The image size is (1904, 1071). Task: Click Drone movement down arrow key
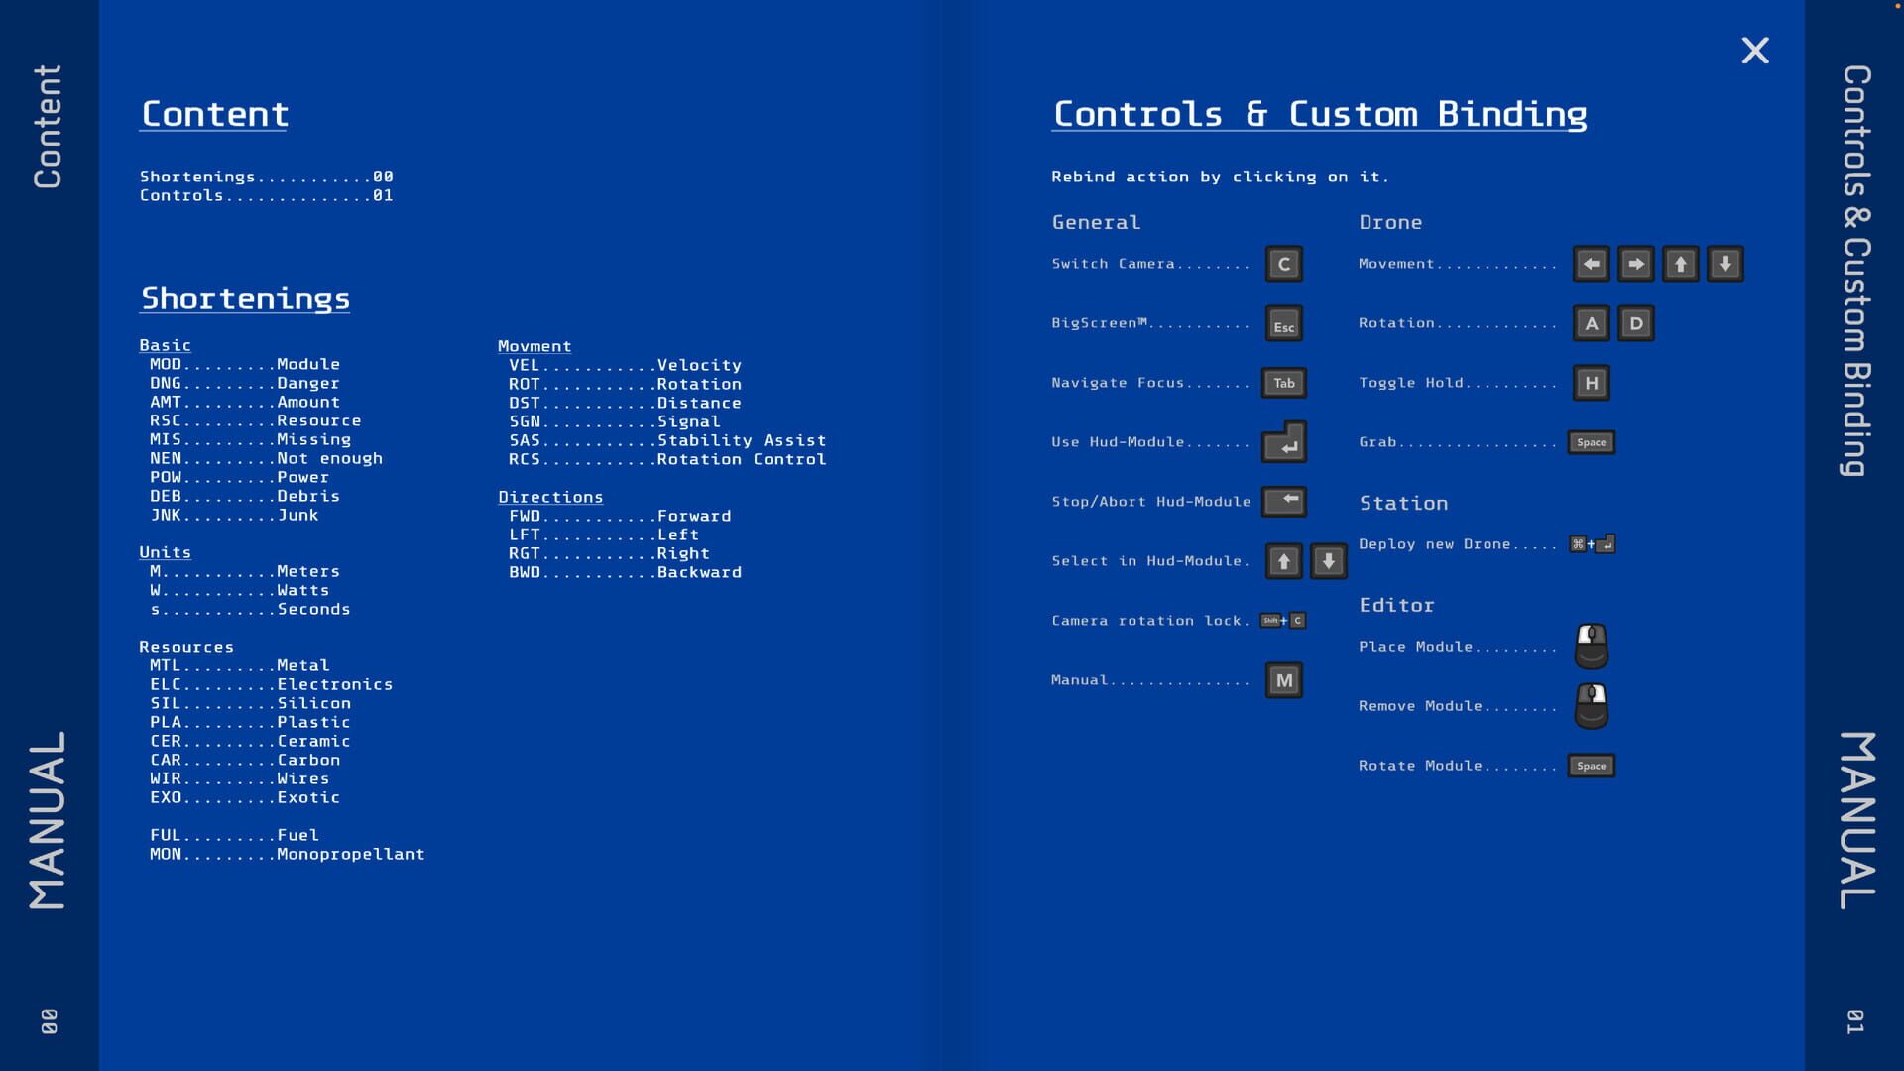tap(1725, 264)
